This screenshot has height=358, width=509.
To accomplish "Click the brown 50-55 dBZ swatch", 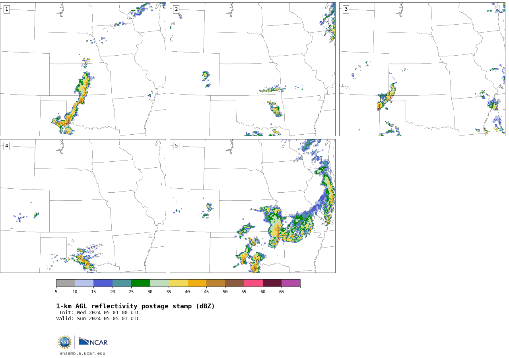I will [x=234, y=283].
